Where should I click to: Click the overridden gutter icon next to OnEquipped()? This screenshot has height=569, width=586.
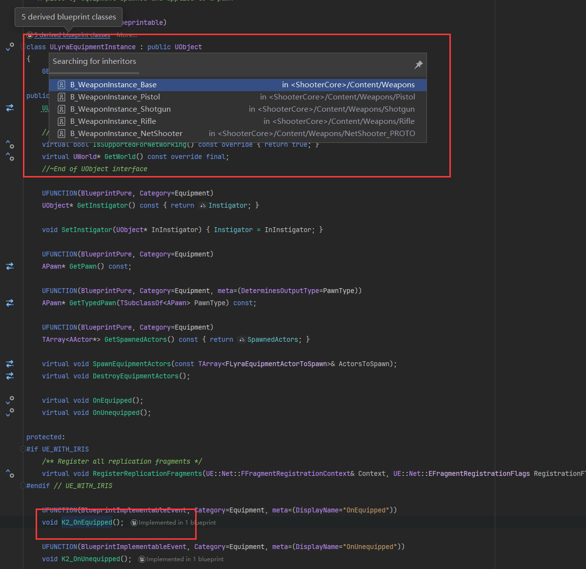tap(10, 400)
